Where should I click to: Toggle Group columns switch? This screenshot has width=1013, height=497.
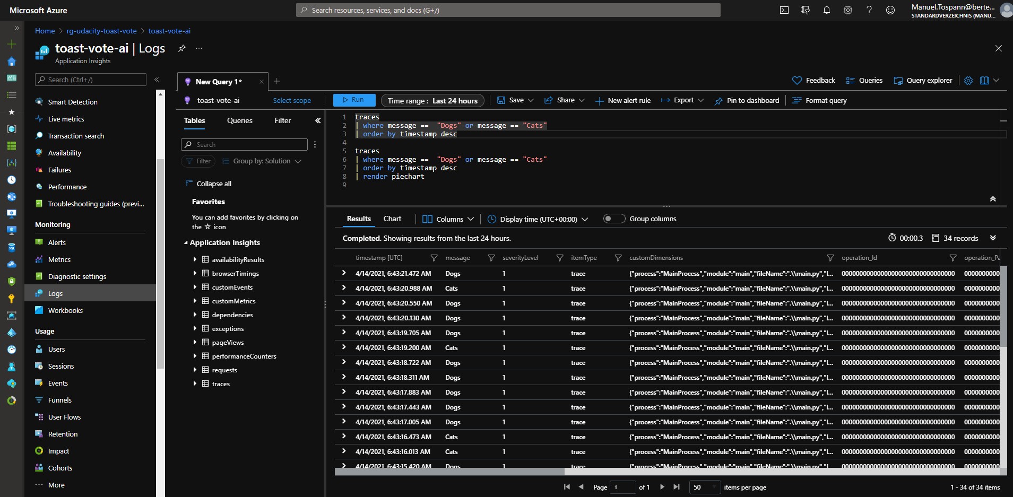coord(614,219)
